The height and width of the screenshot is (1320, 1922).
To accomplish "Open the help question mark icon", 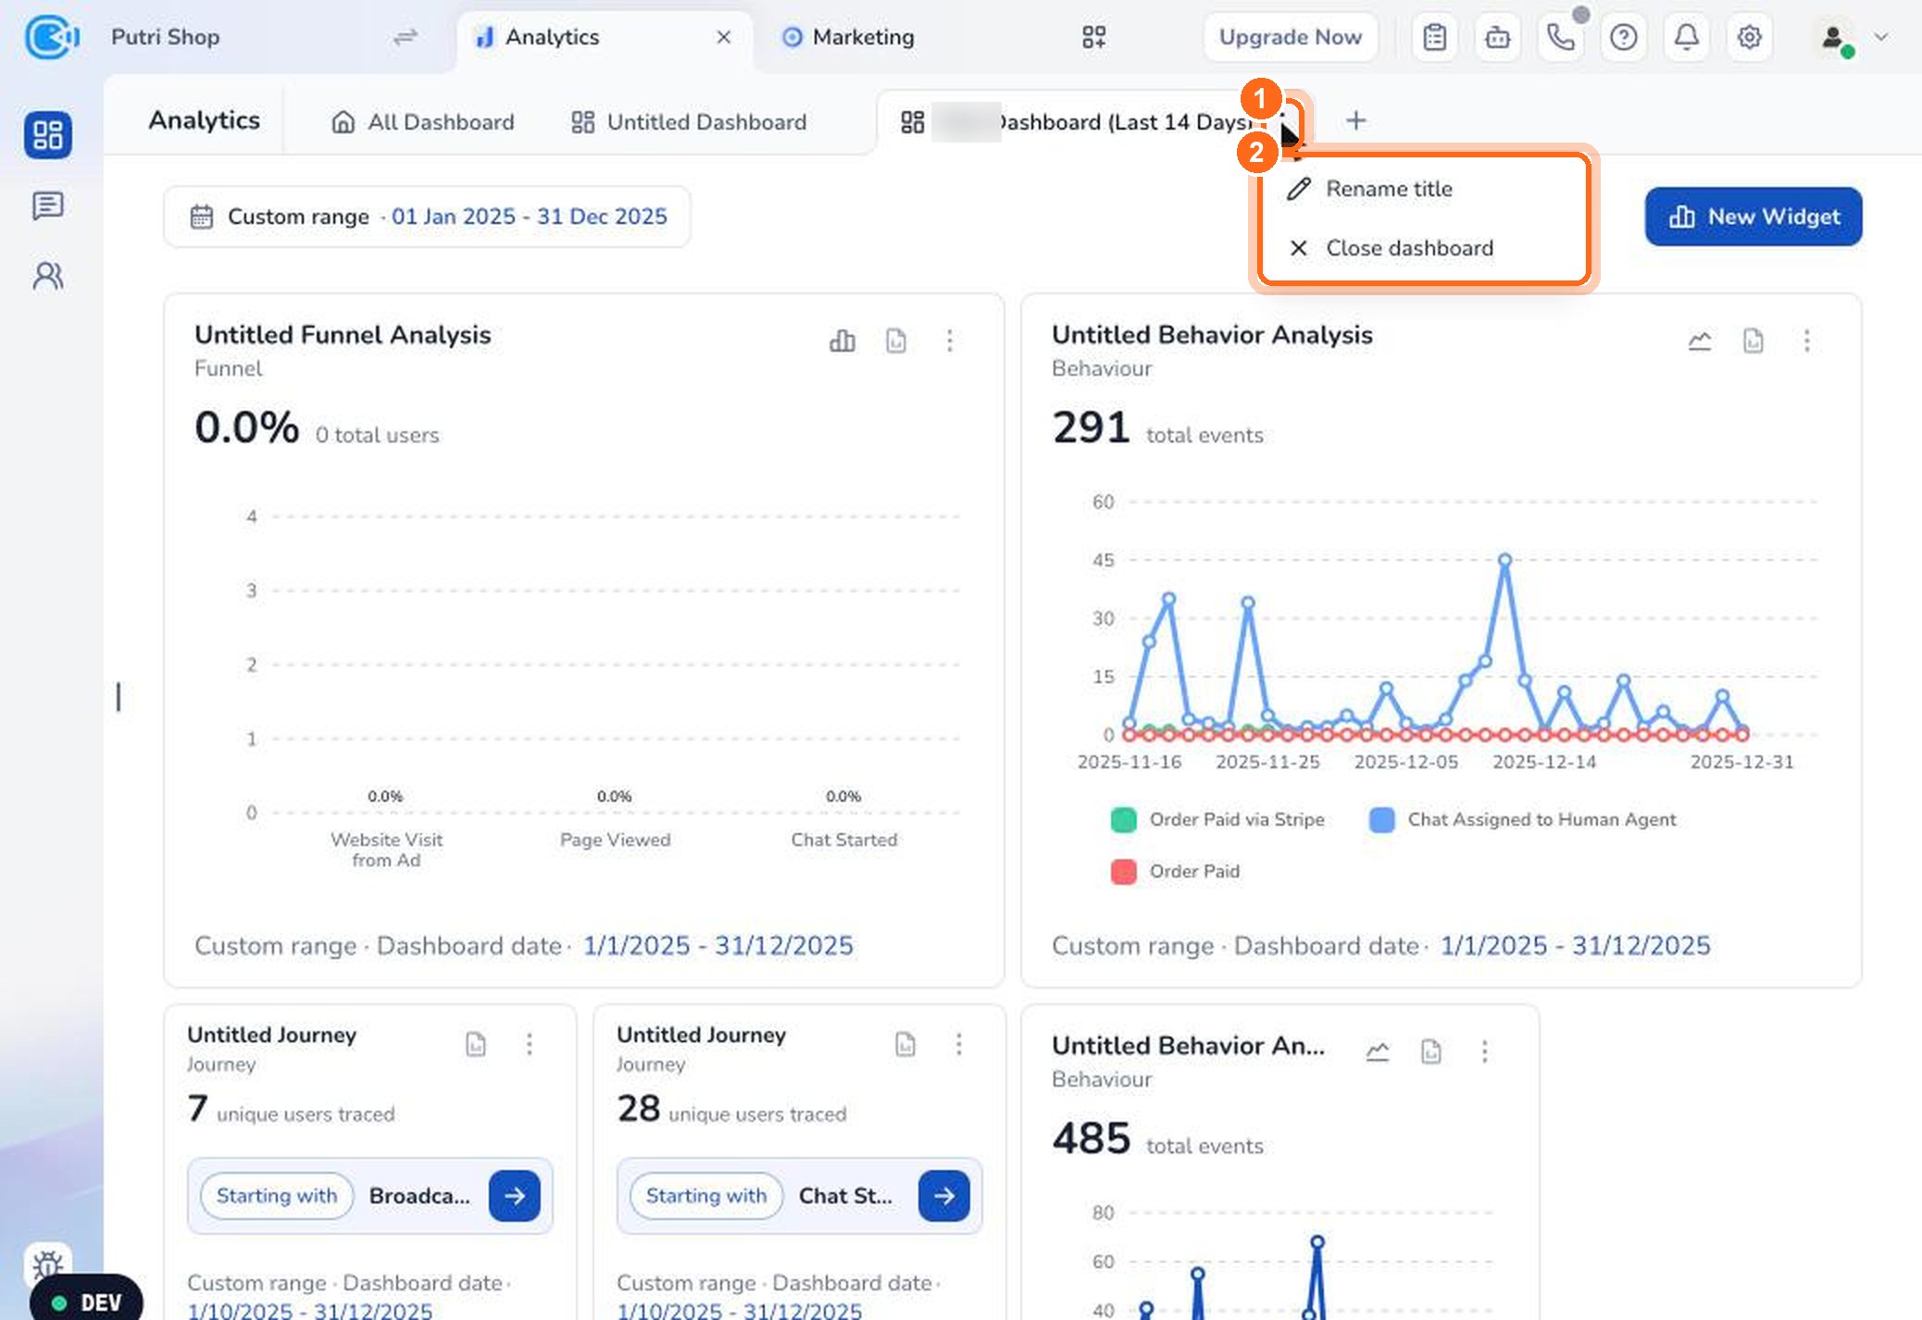I will (1624, 37).
